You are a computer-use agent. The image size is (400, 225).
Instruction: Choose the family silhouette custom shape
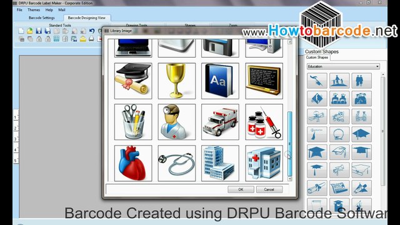[339, 81]
